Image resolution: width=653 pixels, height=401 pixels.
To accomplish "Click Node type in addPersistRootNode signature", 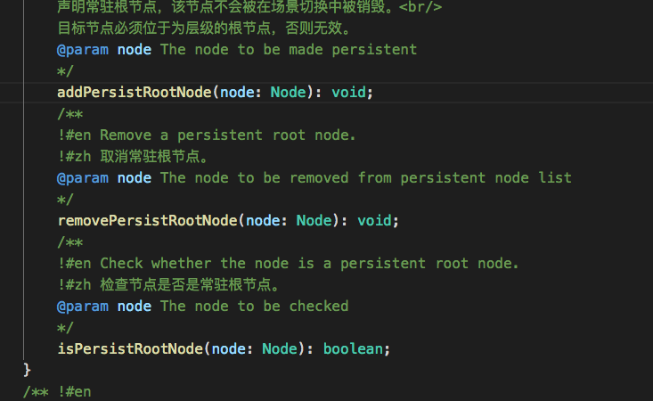I will tap(288, 92).
